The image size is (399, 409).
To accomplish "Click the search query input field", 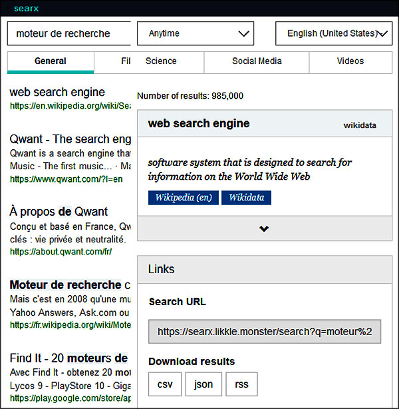I will 69,33.
